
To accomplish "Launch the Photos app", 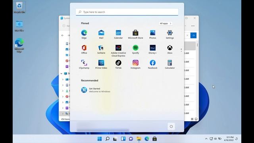I will [x=152, y=35].
